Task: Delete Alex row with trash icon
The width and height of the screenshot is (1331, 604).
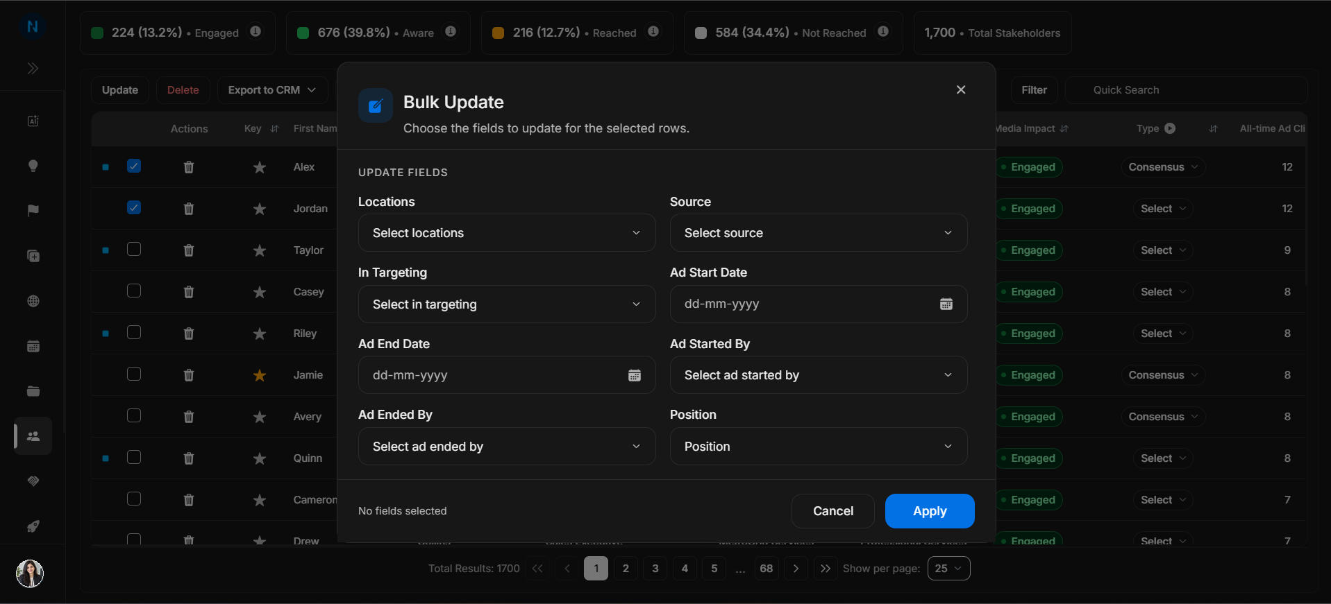Action: 189,167
